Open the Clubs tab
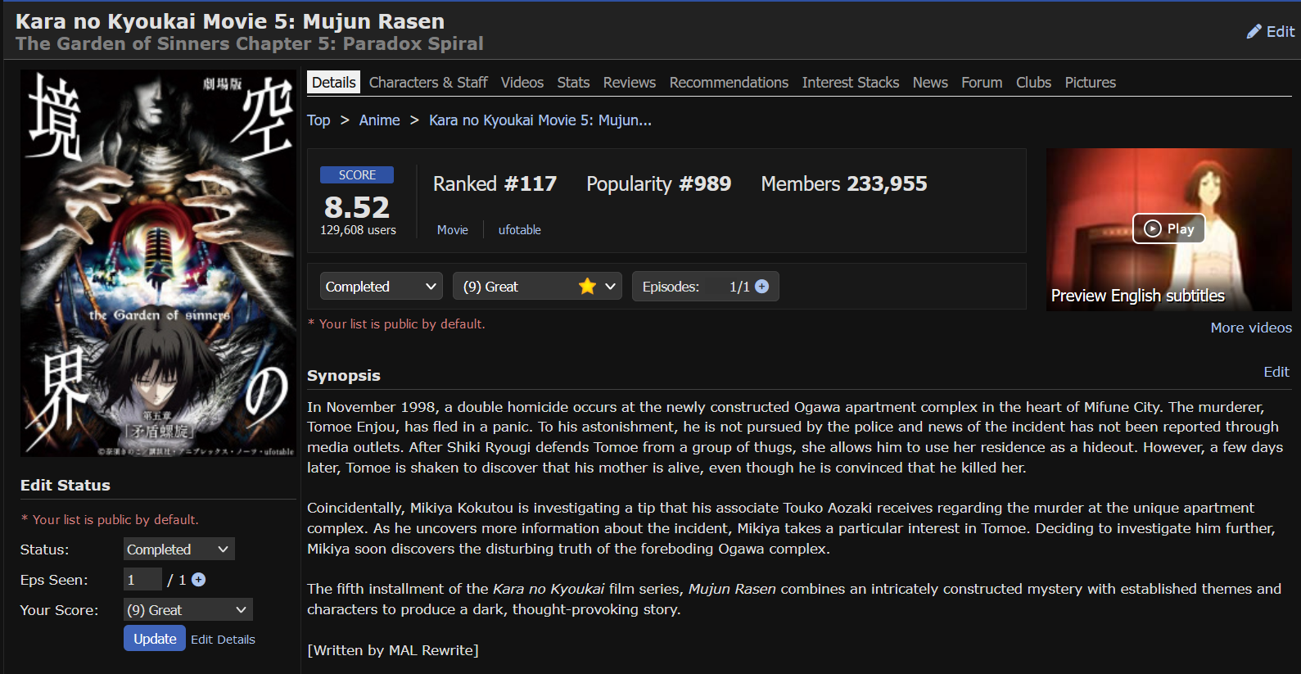This screenshot has height=674, width=1301. 1033,83
